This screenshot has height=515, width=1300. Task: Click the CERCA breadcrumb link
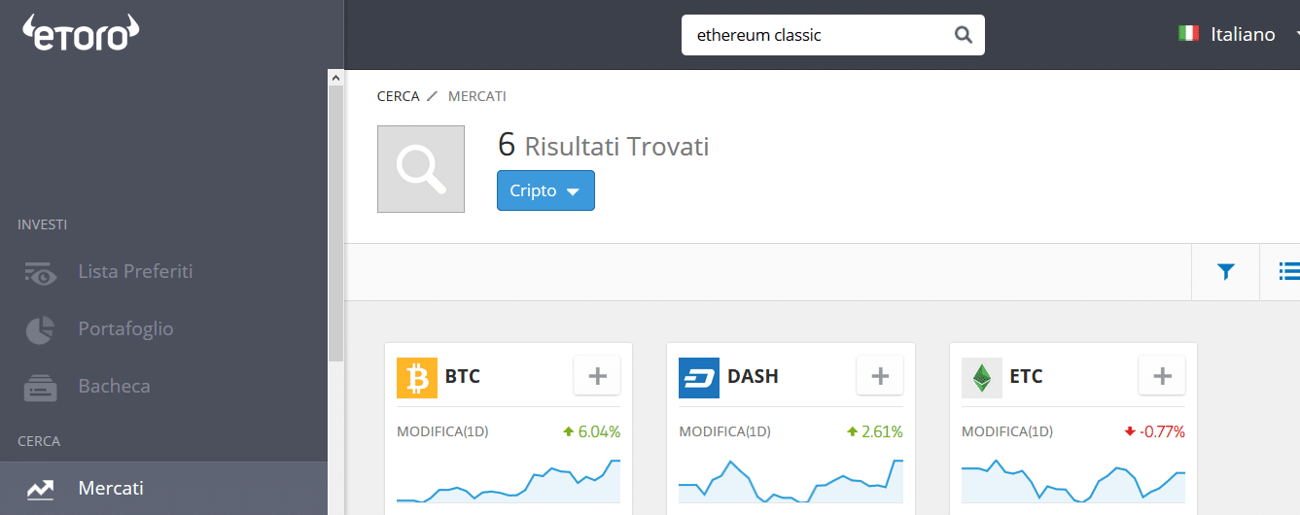click(398, 96)
